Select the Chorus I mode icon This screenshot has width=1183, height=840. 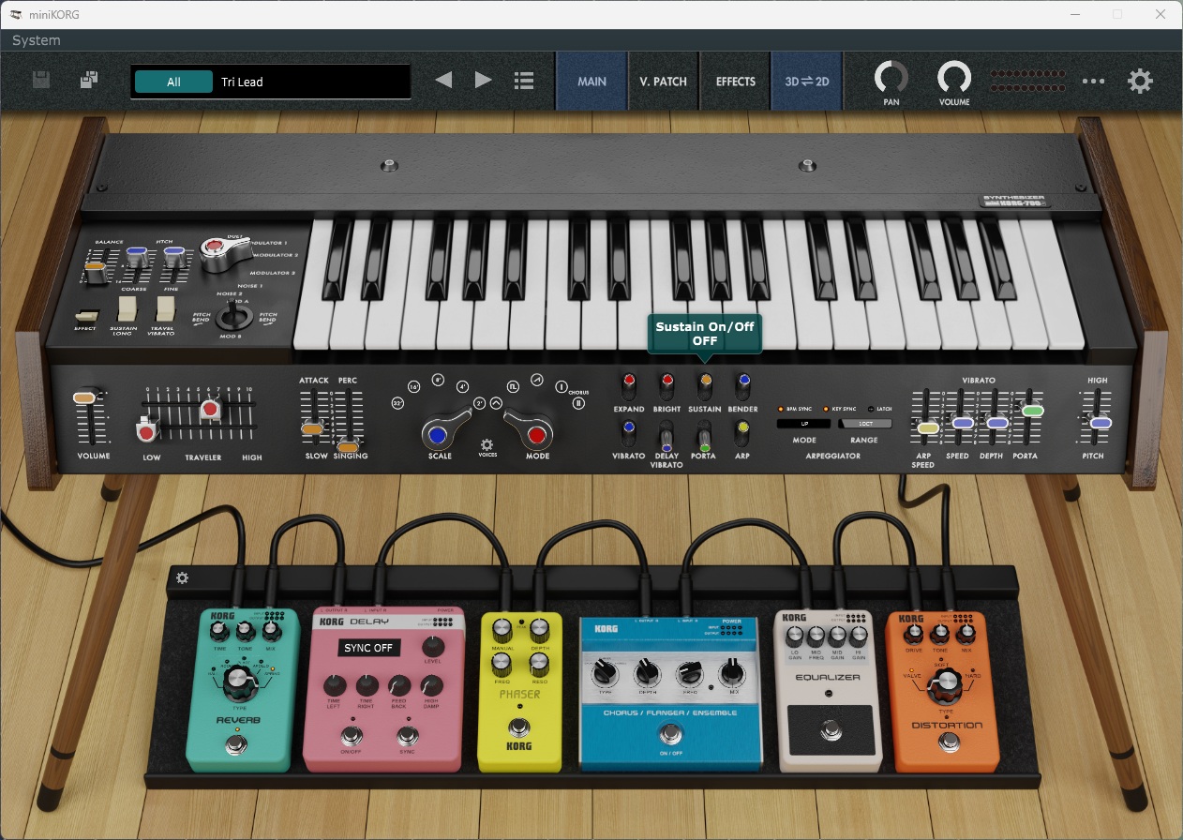click(x=562, y=386)
